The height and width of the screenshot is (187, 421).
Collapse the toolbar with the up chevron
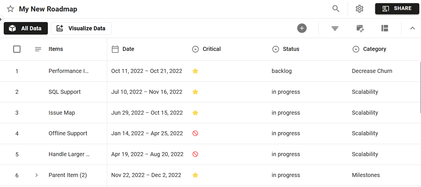click(412, 28)
